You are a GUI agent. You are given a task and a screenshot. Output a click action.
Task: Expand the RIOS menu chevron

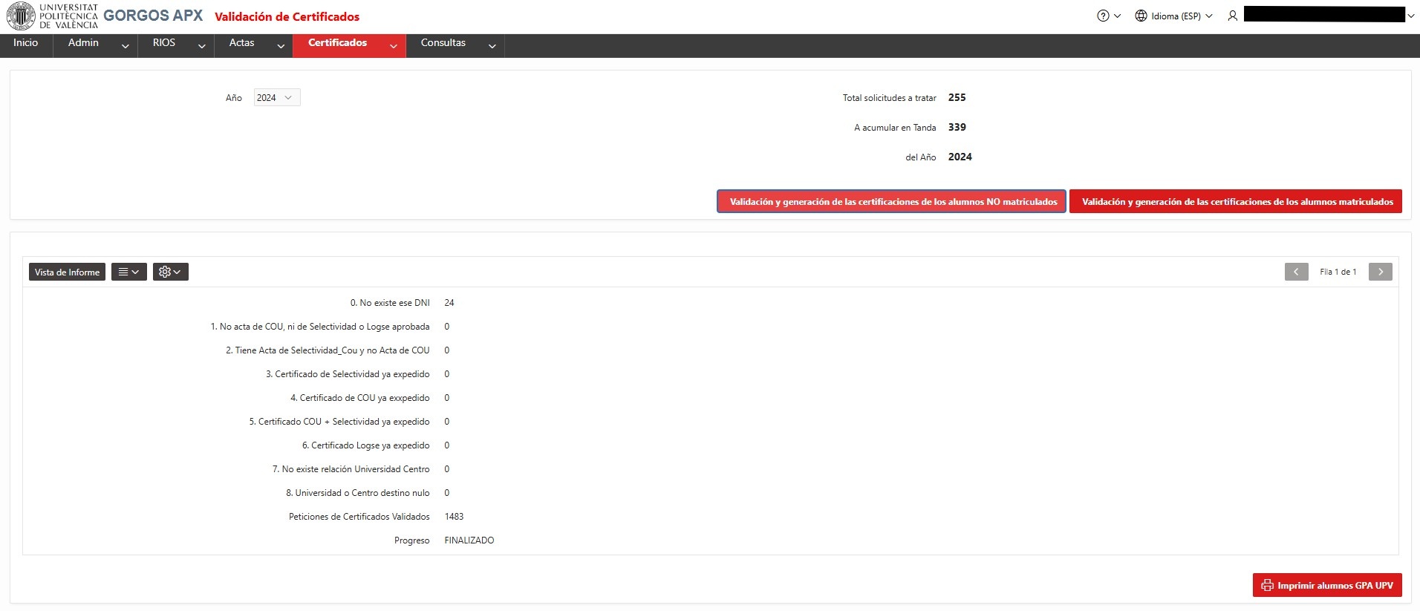(202, 46)
